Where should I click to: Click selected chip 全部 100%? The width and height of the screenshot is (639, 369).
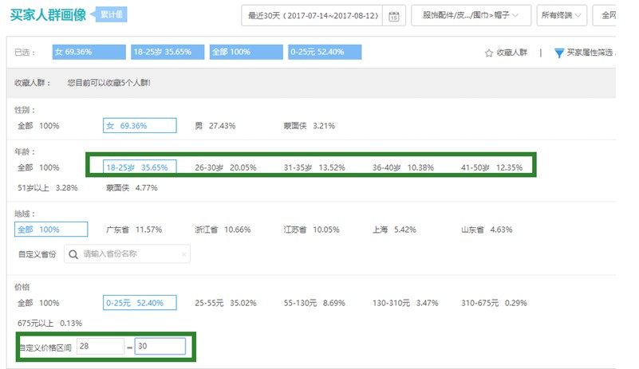pyautogui.click(x=247, y=52)
